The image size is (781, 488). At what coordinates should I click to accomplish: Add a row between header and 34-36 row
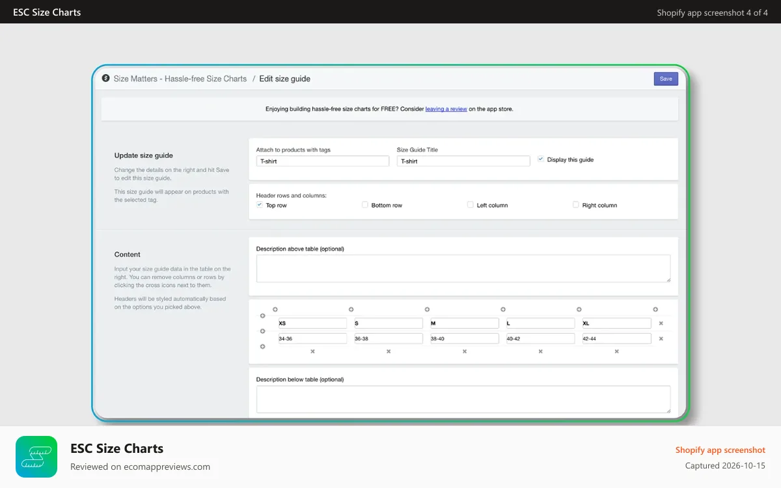click(263, 331)
